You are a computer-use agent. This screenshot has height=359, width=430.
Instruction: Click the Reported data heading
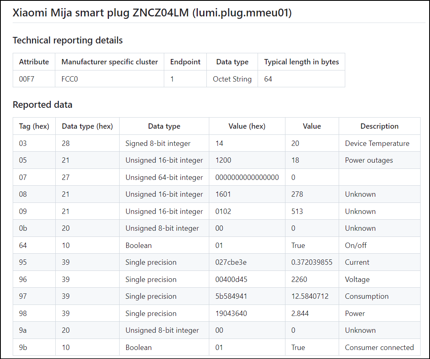pyautogui.click(x=43, y=105)
